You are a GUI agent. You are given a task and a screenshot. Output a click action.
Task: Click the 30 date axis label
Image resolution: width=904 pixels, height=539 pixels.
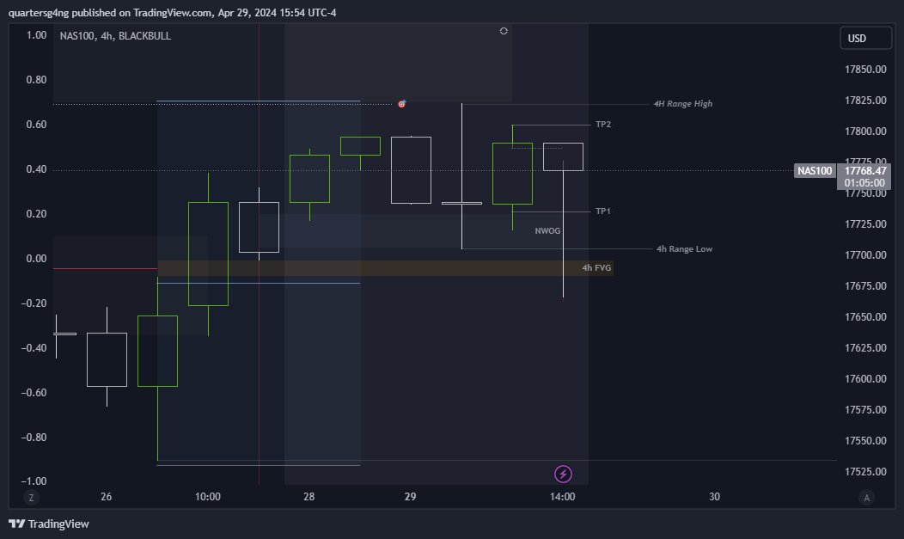coord(714,497)
